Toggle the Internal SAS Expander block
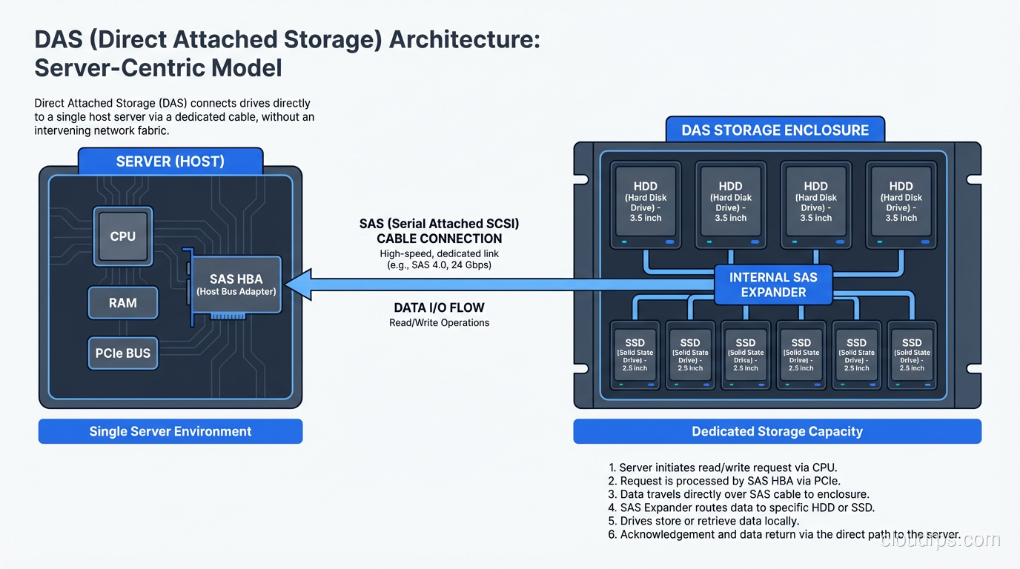This screenshot has height=569, width=1020. click(773, 284)
